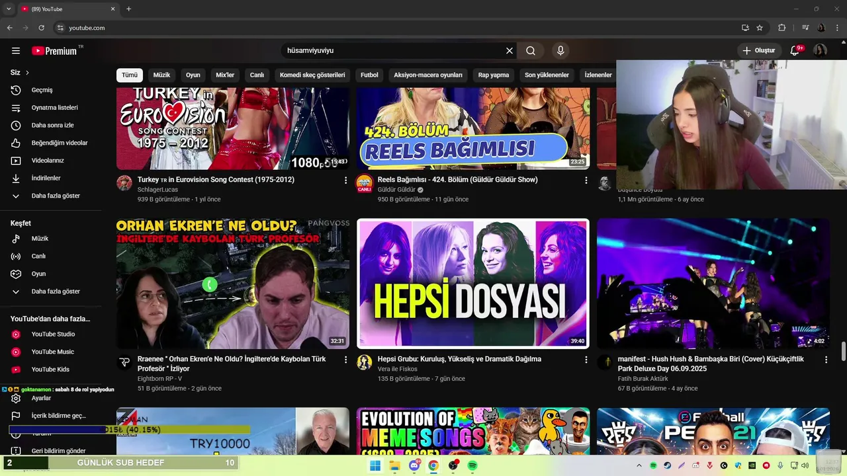Select the Mix'ler filter chip

point(226,75)
